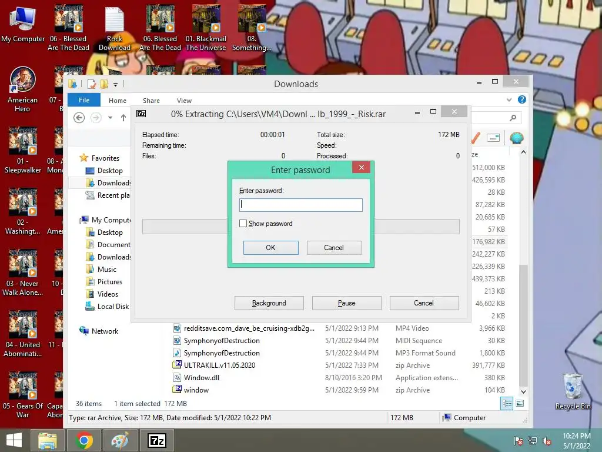Viewport: 602px width, 452px height.
Task: Select American Hero desktop shortcut
Action: (x=22, y=90)
